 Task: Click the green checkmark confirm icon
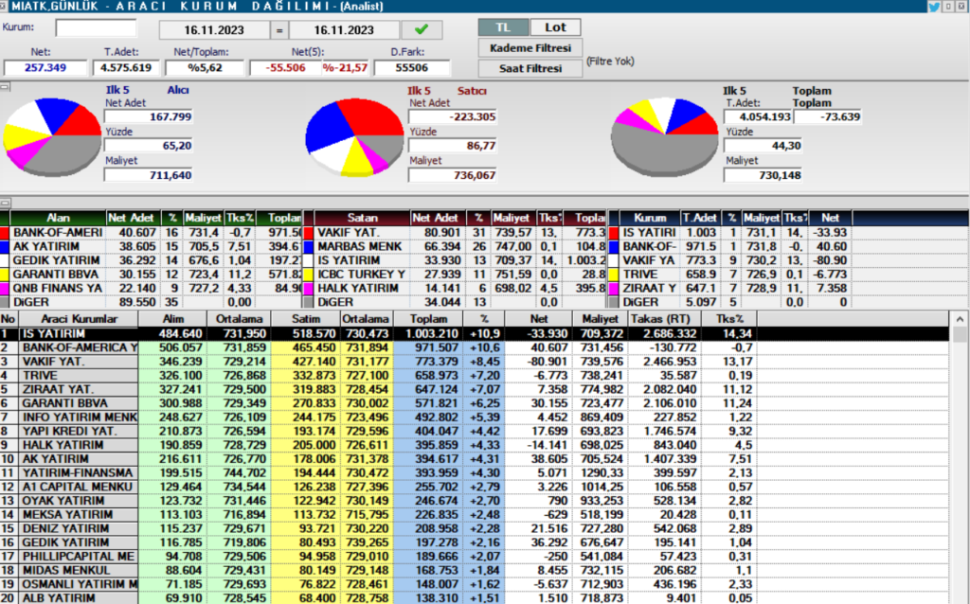pos(422,29)
